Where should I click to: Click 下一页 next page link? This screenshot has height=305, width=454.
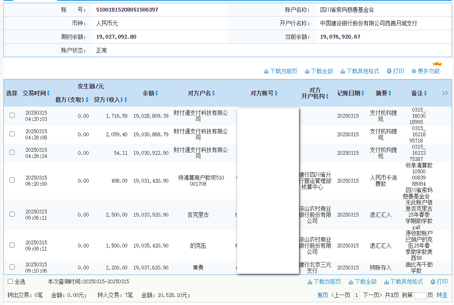[372, 295]
